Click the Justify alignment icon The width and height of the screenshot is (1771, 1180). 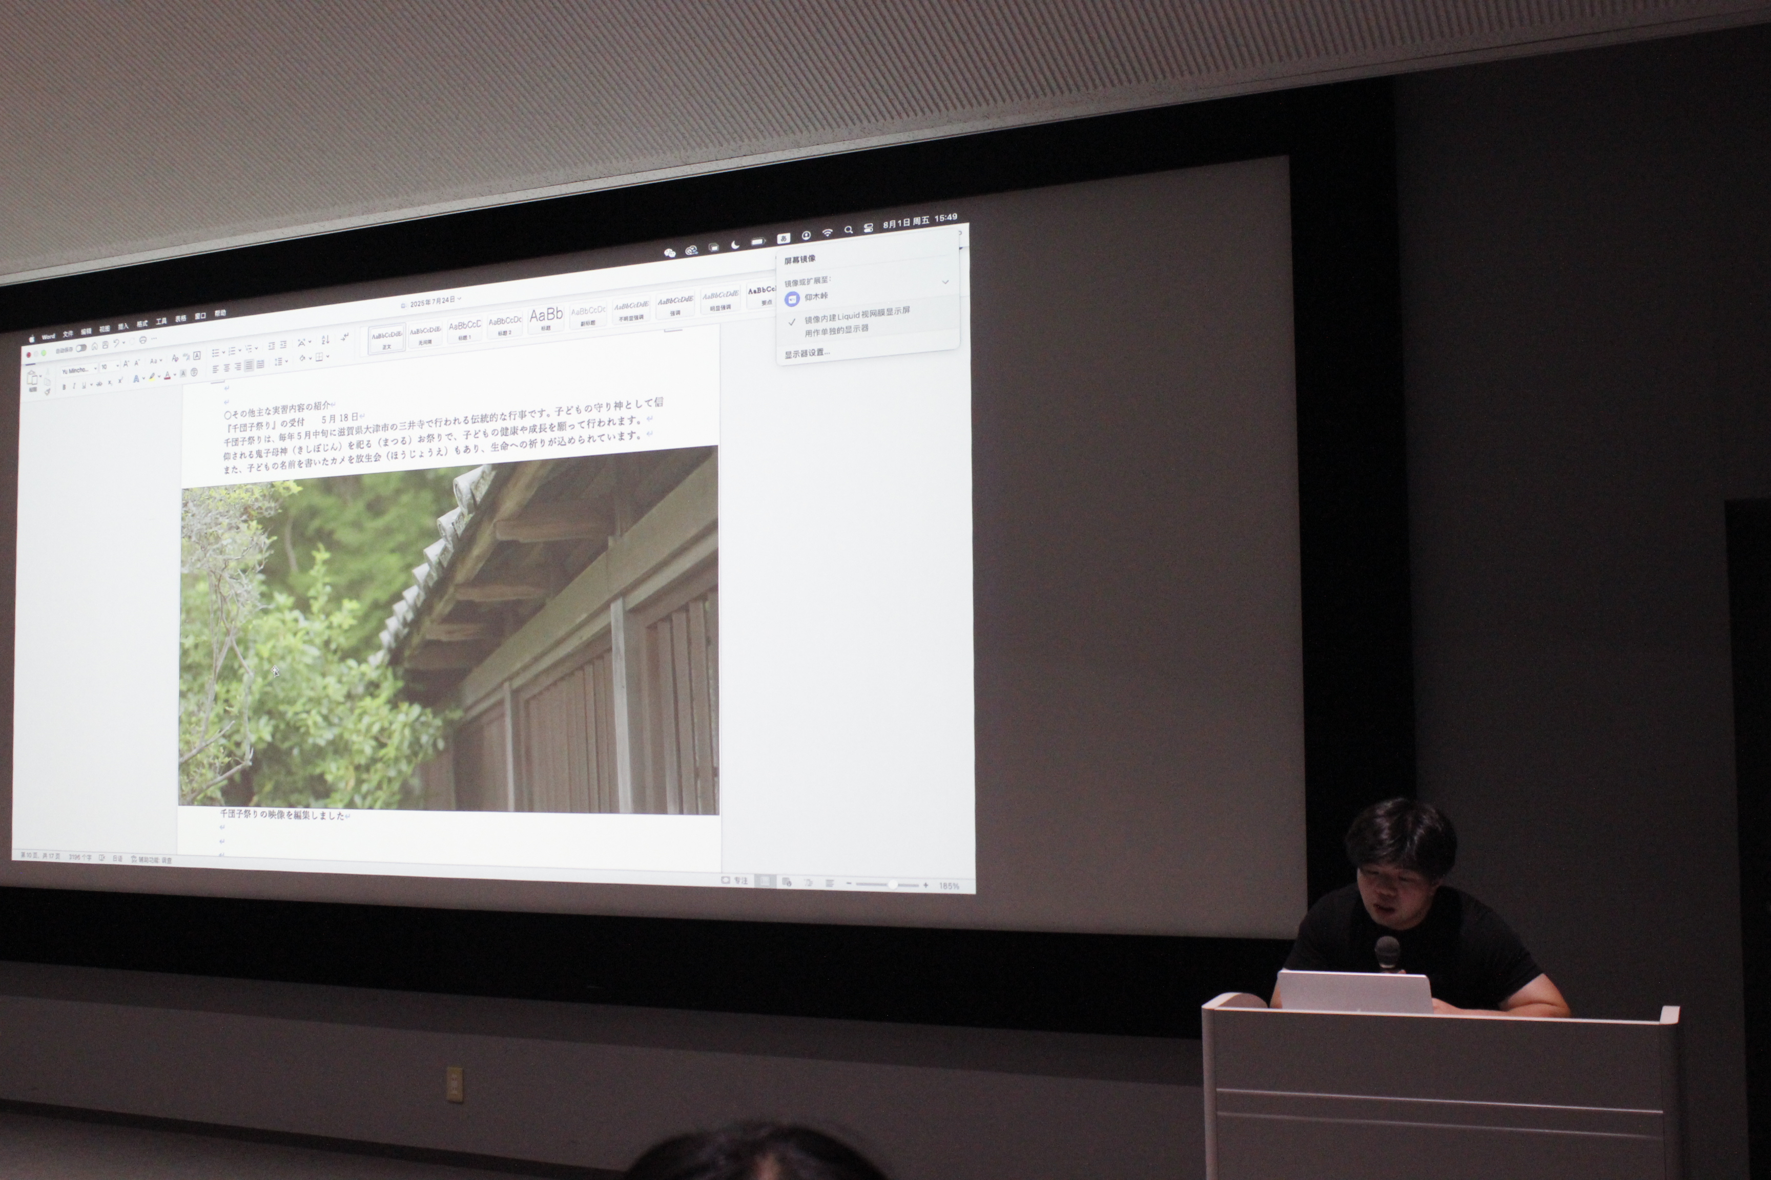click(x=249, y=366)
